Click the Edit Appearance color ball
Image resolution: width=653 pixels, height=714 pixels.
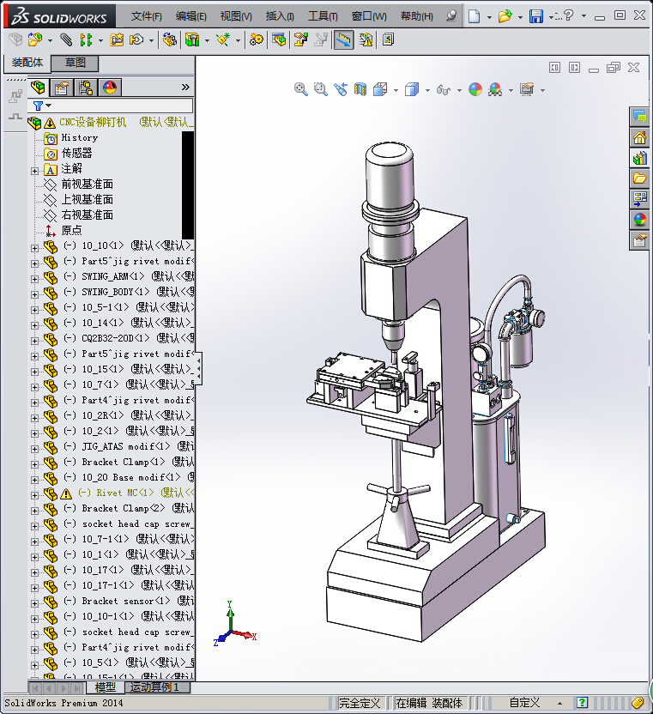(475, 89)
